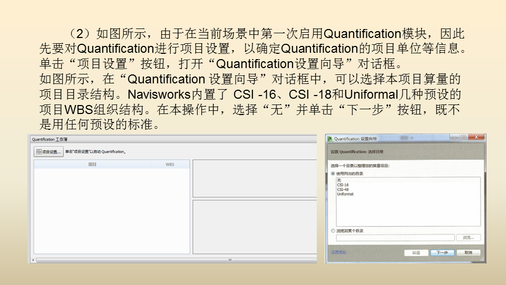Click the horizontal scrollbar left arrow
Viewport: 506px width, 285px height.
33,260
